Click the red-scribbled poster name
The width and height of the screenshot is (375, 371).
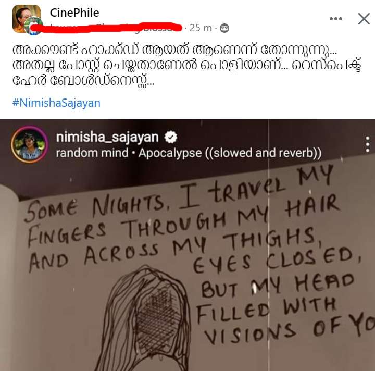(x=106, y=28)
